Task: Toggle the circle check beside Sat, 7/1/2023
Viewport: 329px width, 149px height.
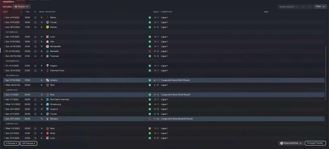Action: click(x=4, y=100)
